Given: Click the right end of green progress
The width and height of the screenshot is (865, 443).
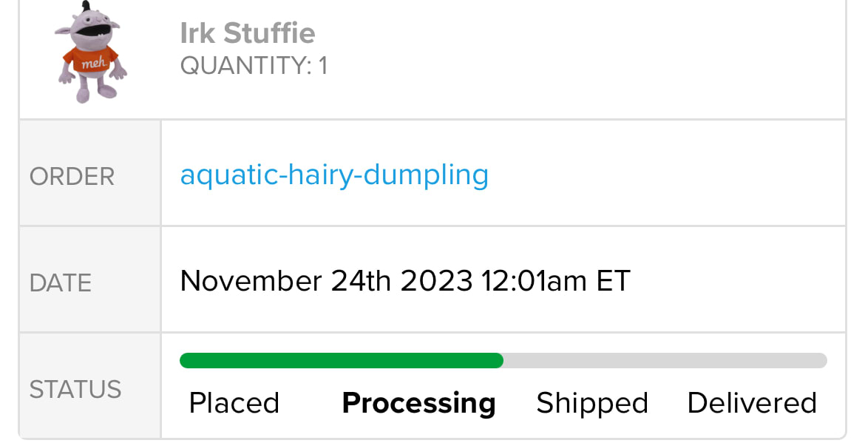Looking at the screenshot, I should 500,361.
